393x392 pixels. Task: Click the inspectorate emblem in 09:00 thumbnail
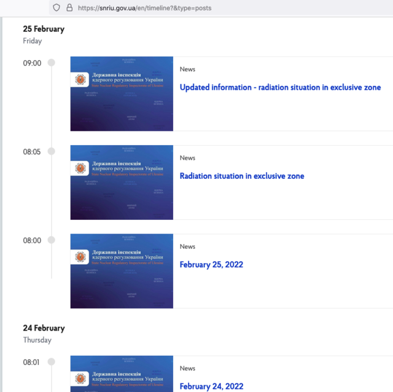(x=80, y=79)
